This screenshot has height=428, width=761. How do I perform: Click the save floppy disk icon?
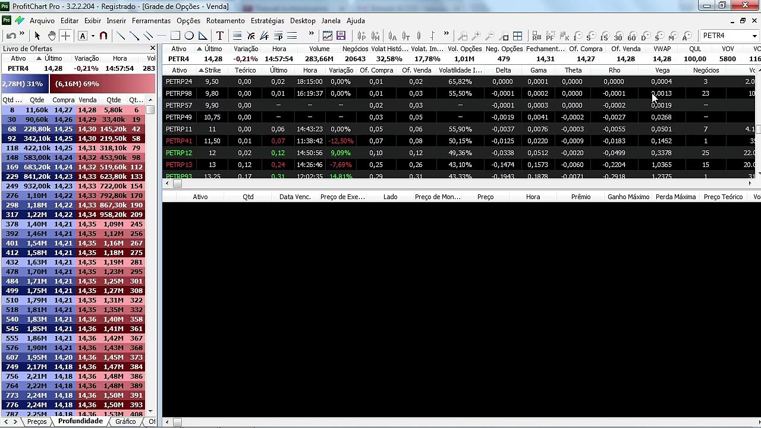point(341,36)
